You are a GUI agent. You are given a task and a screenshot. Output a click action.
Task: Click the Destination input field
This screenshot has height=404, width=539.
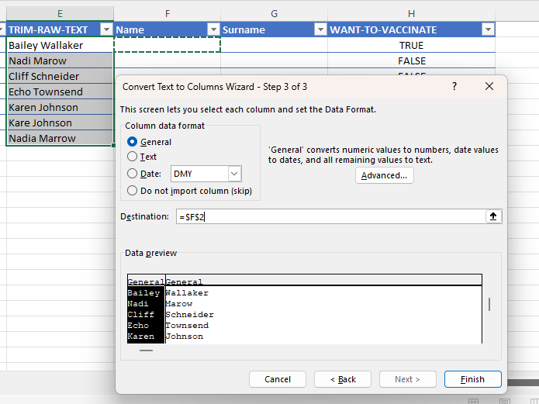click(x=330, y=216)
